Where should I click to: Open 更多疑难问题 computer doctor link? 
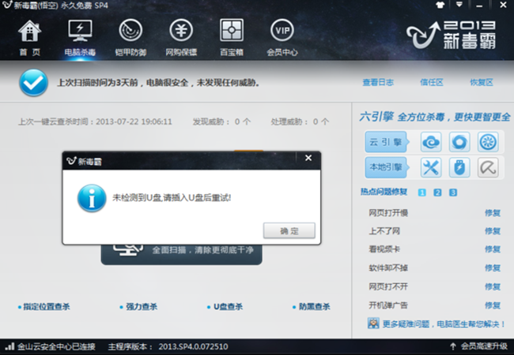(444, 324)
